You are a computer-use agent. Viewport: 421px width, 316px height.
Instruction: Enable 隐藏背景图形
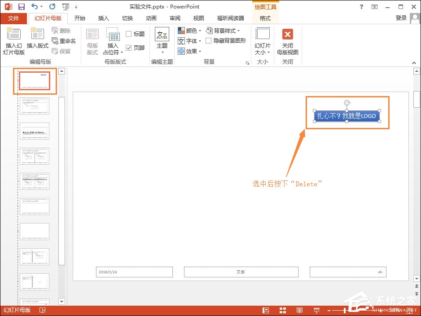point(209,40)
